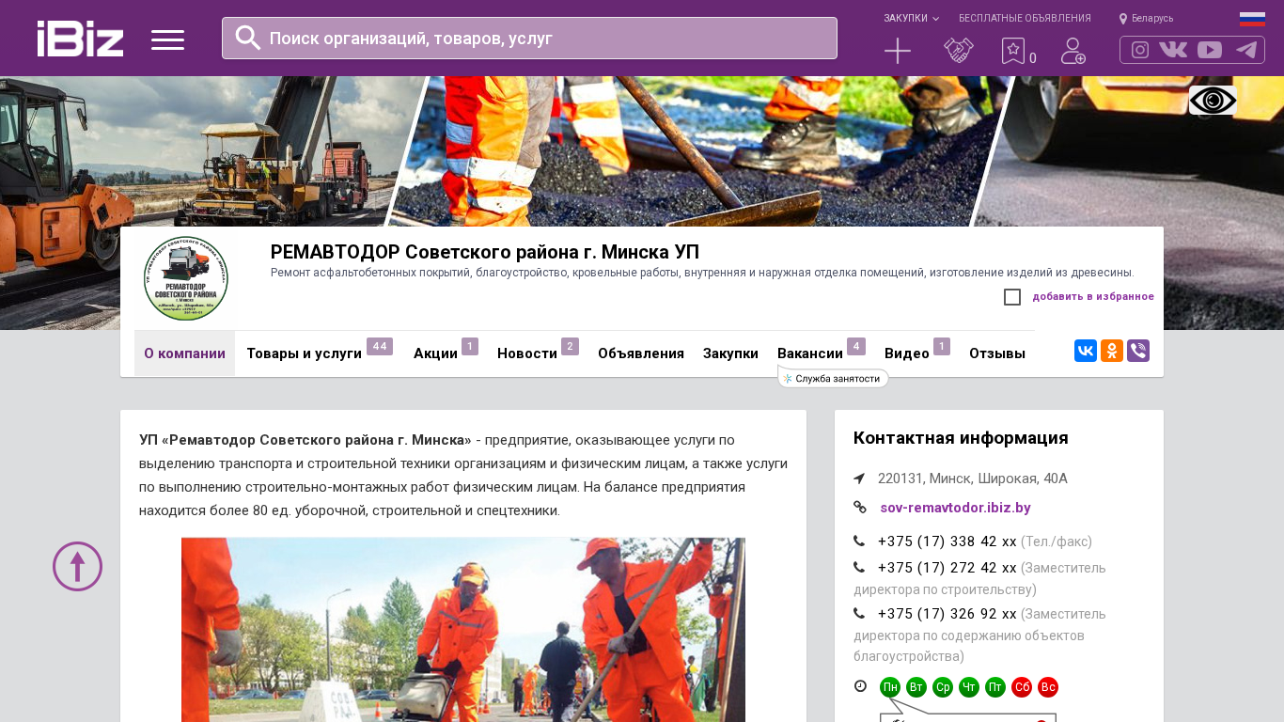
Task: Click 'Бесплатные объявления' link
Action: pyautogui.click(x=1025, y=18)
